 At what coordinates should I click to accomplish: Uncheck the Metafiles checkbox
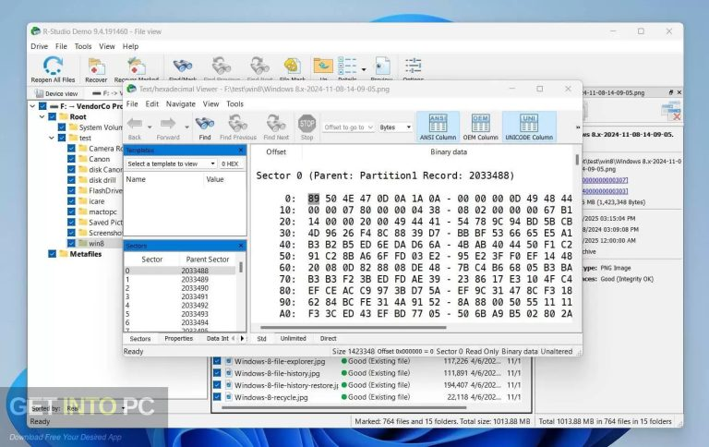[52, 254]
